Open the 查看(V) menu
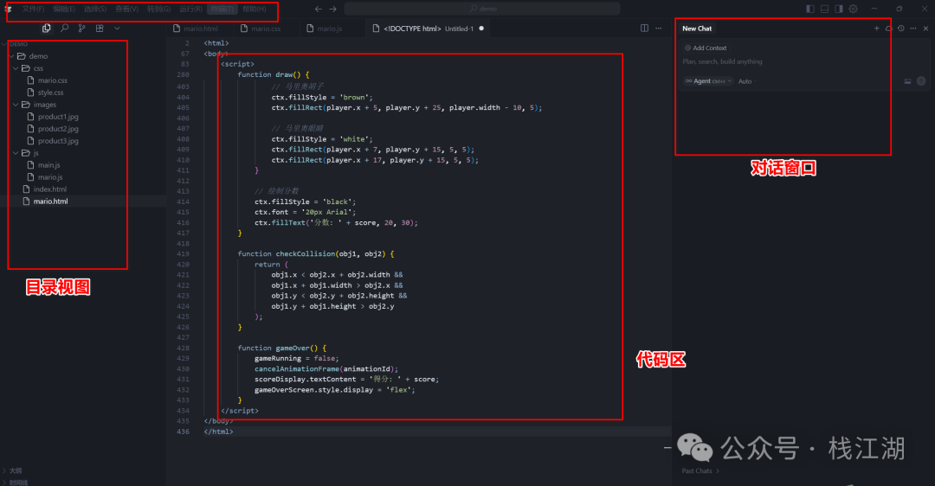The height and width of the screenshot is (486, 935). click(127, 9)
